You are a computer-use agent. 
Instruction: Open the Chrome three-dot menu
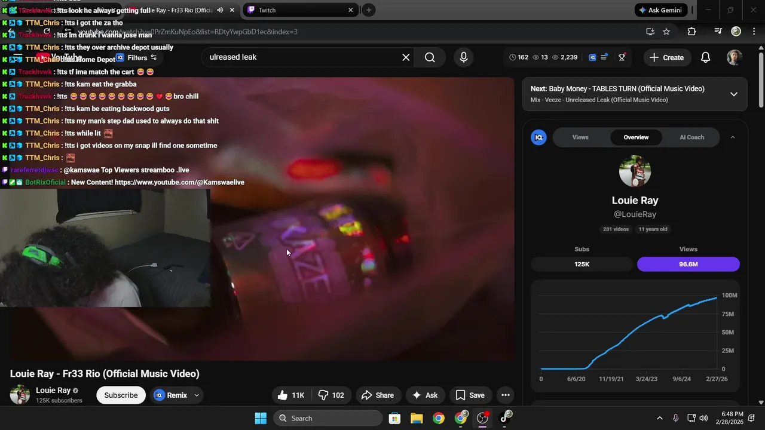pos(754,32)
